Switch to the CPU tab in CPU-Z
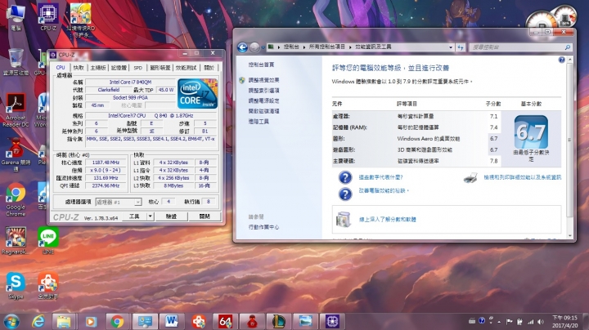Viewport: 589px width, 330px height. point(61,68)
